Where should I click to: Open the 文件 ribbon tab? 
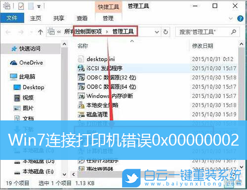(x=12, y=18)
